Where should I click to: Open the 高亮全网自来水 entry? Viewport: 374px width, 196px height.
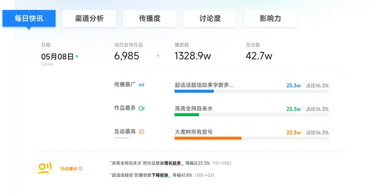(x=193, y=108)
